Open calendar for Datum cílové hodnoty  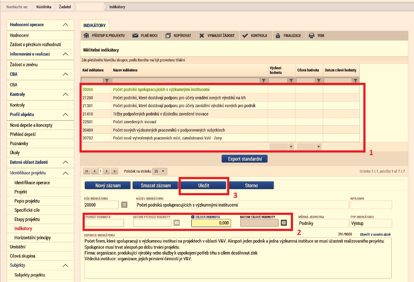pyautogui.click(x=283, y=223)
